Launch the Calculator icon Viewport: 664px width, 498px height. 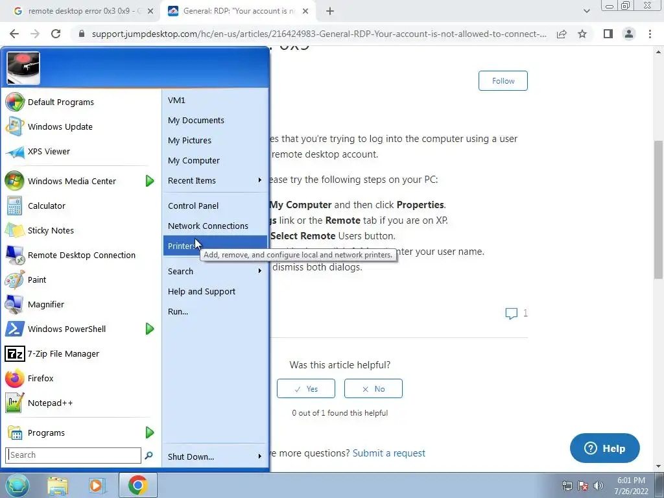coord(15,206)
